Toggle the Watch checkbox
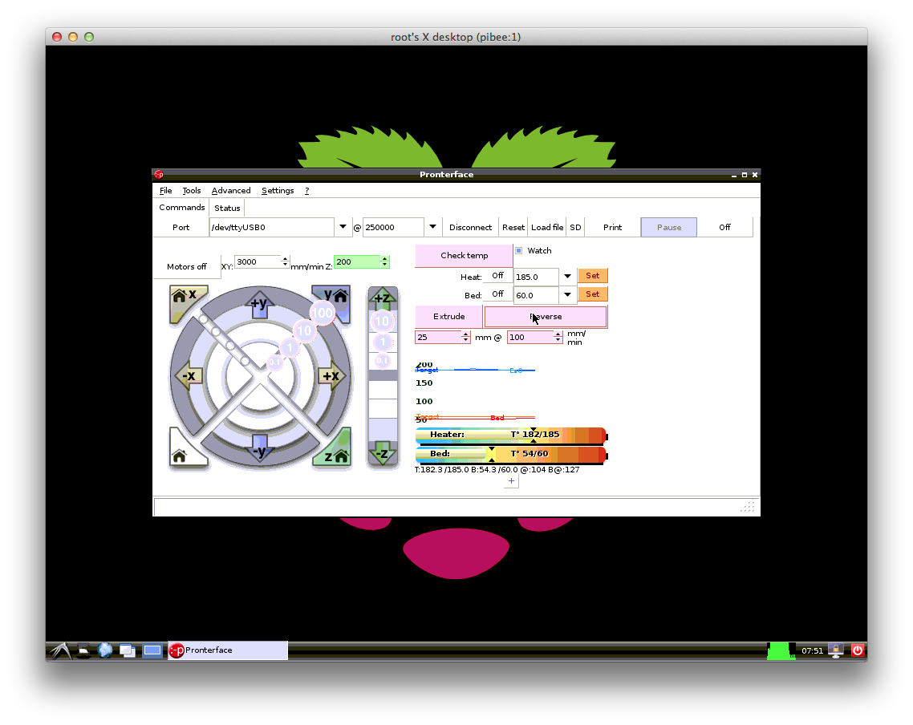 click(x=519, y=251)
